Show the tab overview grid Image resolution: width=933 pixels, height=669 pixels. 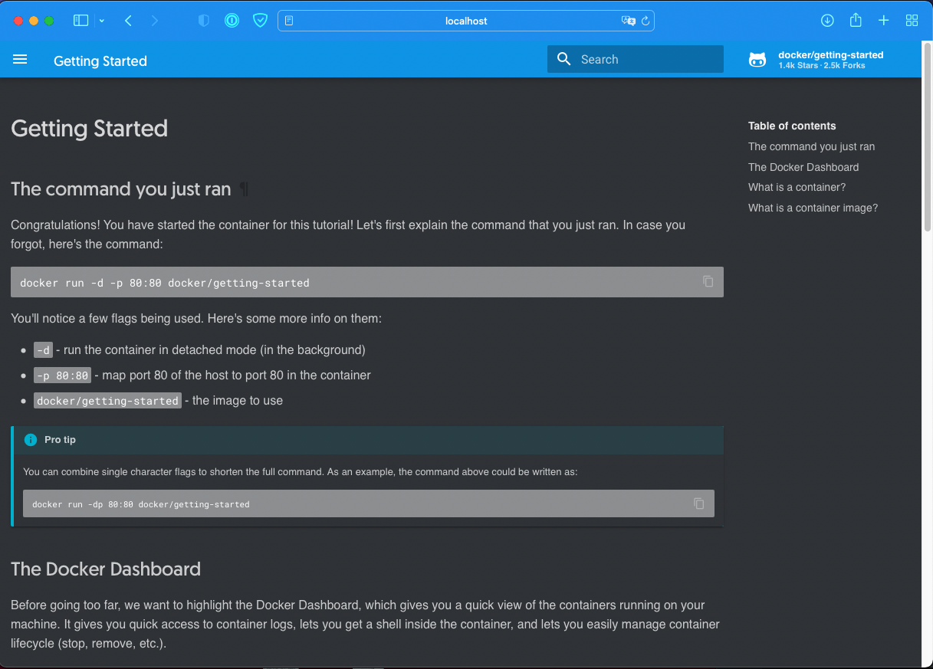[x=912, y=21]
